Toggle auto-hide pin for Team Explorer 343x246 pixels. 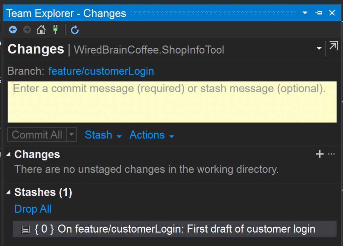coord(319,13)
